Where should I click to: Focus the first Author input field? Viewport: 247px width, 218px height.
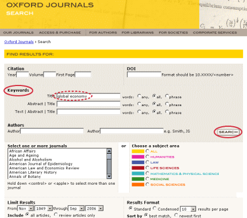pos(52,131)
